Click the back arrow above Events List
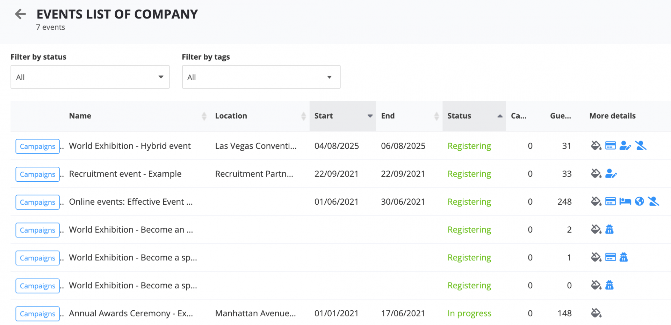Viewport: 671px width, 325px height. pyautogui.click(x=21, y=14)
